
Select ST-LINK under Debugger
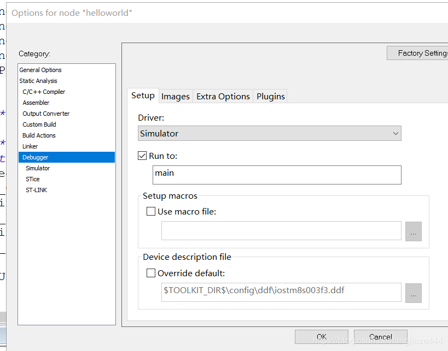coord(36,190)
